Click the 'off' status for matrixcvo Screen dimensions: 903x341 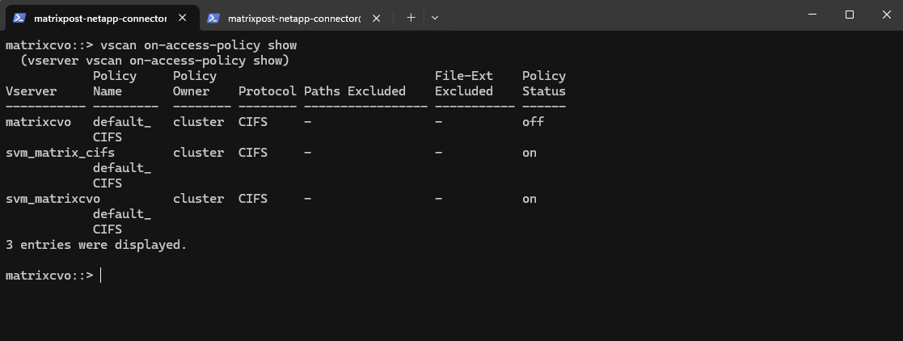click(x=533, y=122)
